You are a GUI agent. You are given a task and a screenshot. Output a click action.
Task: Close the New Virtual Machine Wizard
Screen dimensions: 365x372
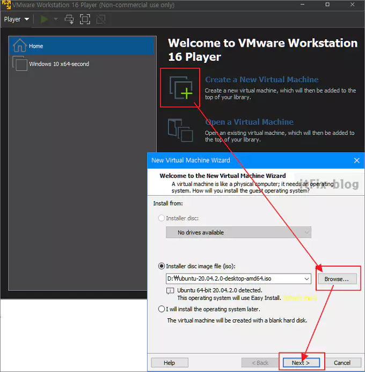tap(357, 161)
